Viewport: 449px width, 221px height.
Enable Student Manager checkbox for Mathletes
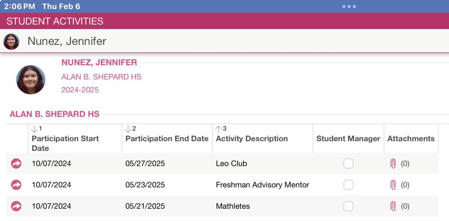[x=348, y=206]
